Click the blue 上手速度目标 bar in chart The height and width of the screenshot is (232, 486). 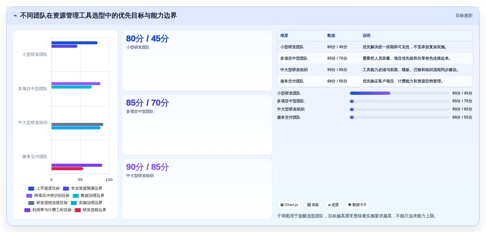[74, 43]
